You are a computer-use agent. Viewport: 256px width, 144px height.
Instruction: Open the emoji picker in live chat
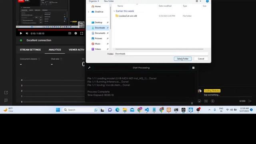click(199, 101)
